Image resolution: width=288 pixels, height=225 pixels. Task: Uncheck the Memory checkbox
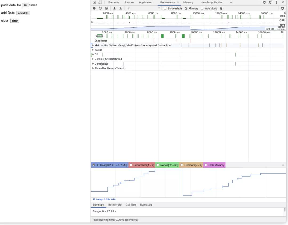coord(186,8)
